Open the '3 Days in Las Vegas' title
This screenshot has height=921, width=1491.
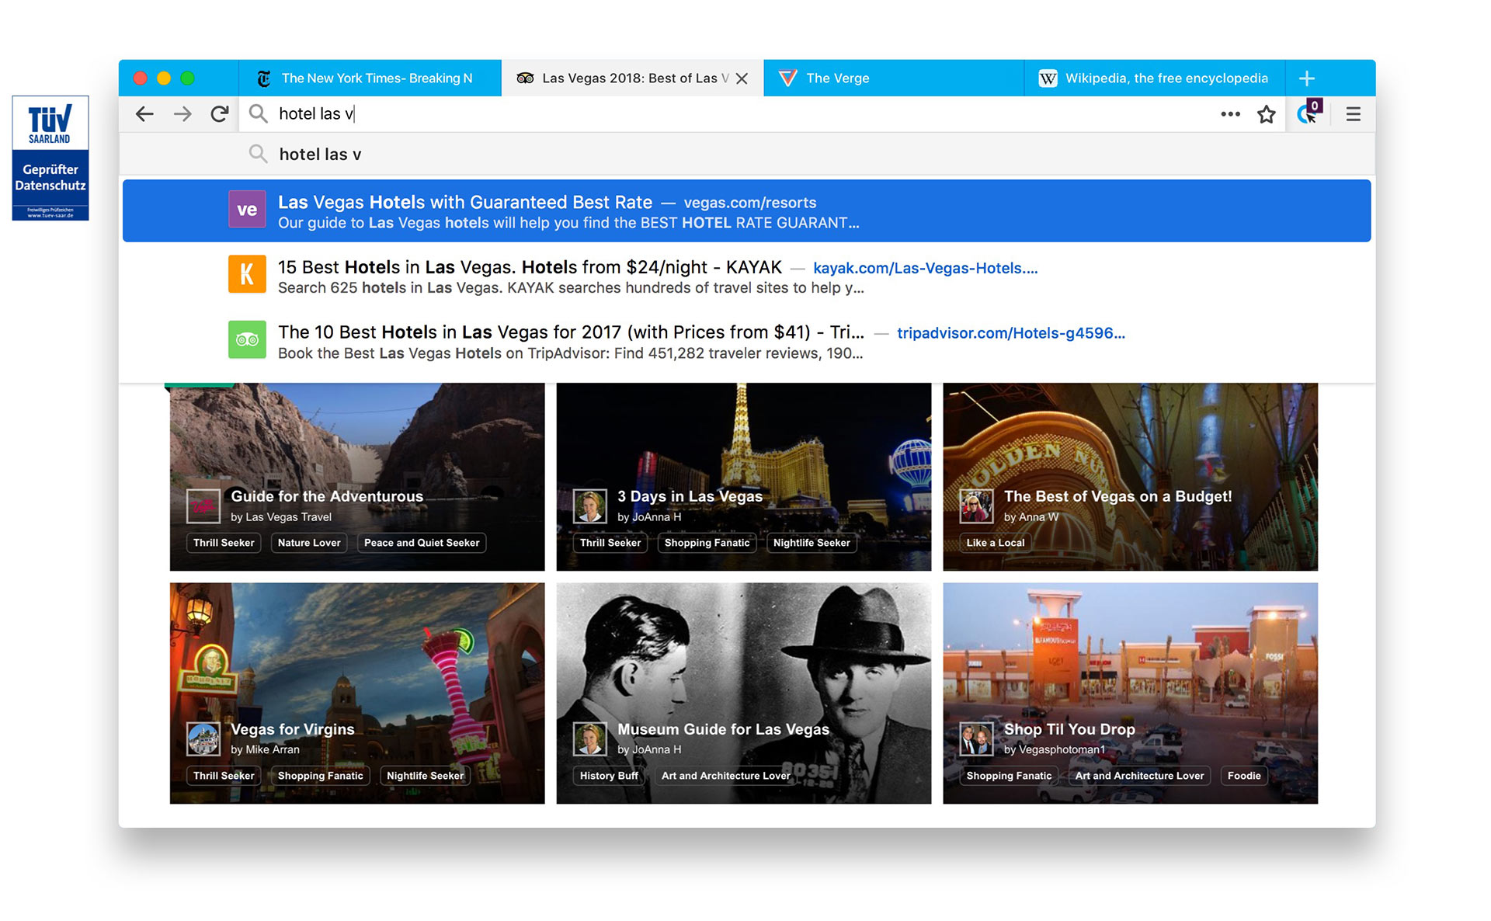(690, 496)
